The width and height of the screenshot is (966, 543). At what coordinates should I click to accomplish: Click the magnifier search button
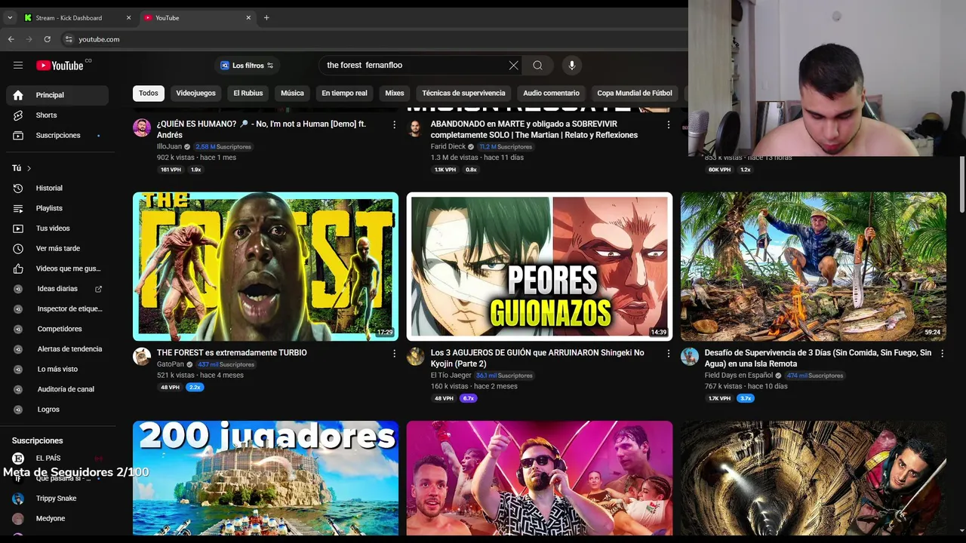coord(537,66)
